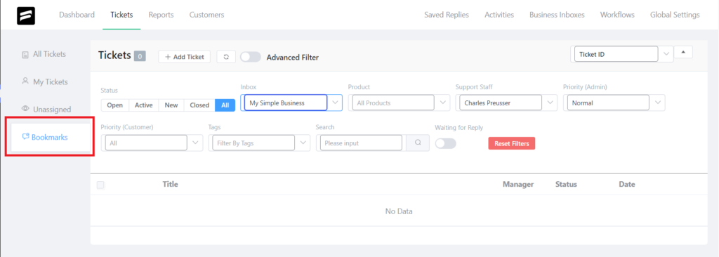Click the Add Ticket button
Screen dimensions: 719x257
185,56
